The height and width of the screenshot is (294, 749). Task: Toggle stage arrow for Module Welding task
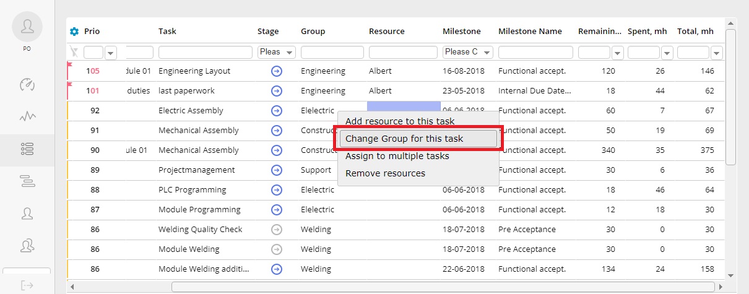pos(277,249)
